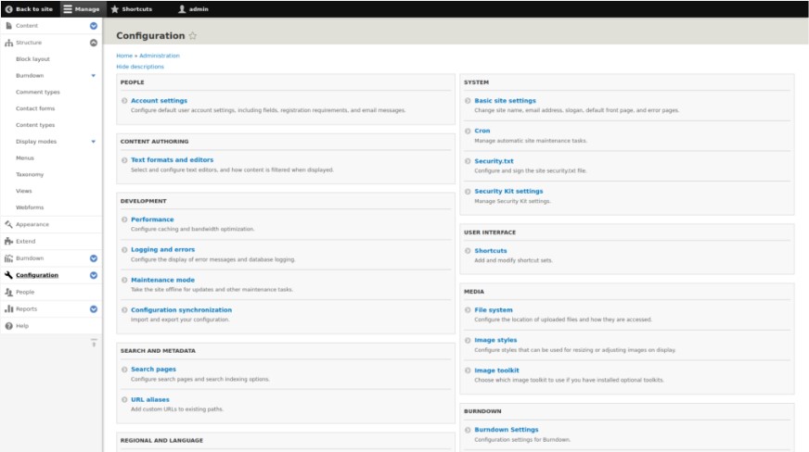Screen dimensions: 809x452
Task: Toggle the Manage toolbar tray
Action: click(82, 9)
